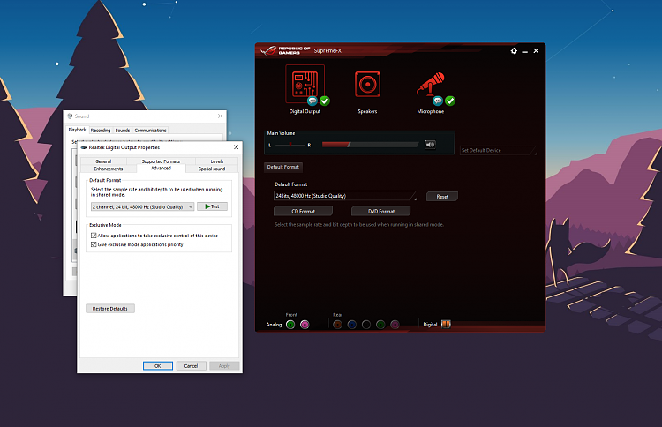Click front green analog jack

pos(290,325)
